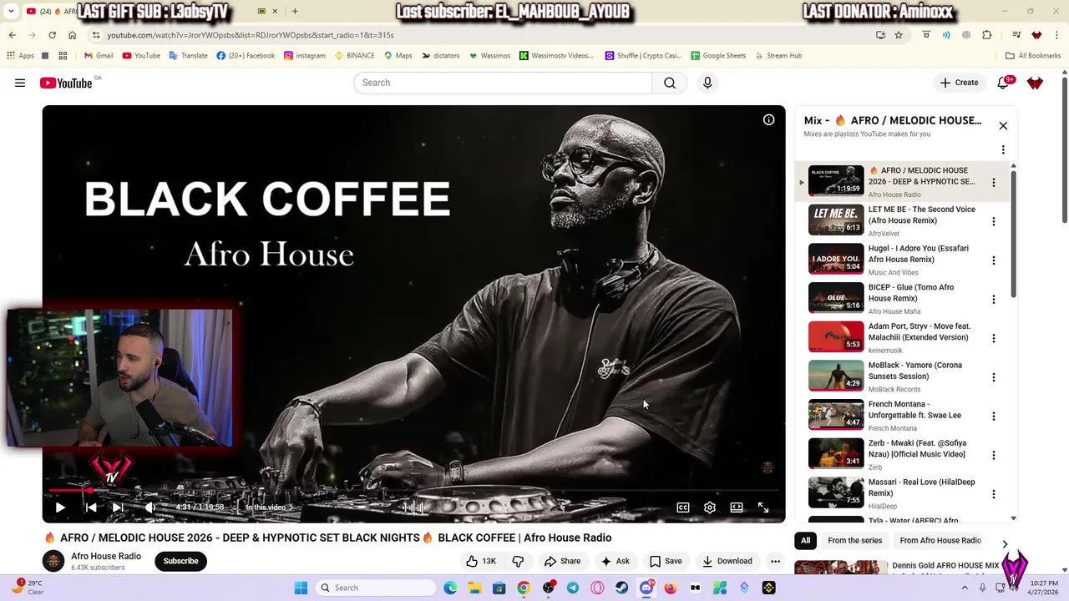Open the Create menu
The height and width of the screenshot is (601, 1069).
(x=959, y=83)
